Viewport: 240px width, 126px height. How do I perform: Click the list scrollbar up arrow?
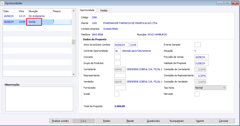[x=73, y=11]
